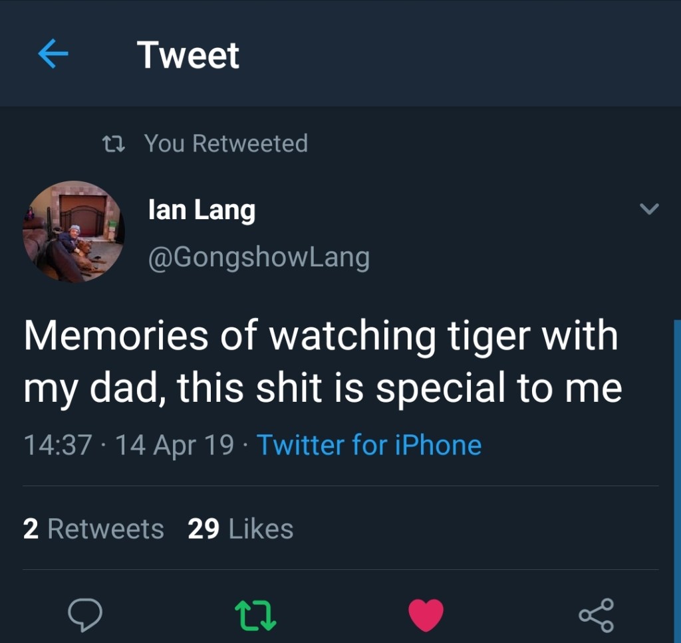Click the reply speech bubble icon

coord(86,615)
